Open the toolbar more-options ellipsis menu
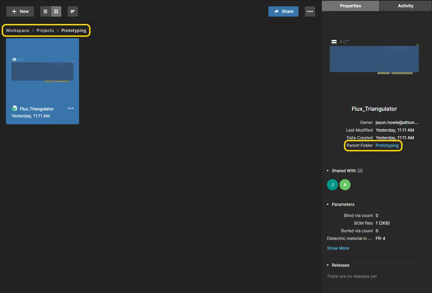 pos(310,11)
